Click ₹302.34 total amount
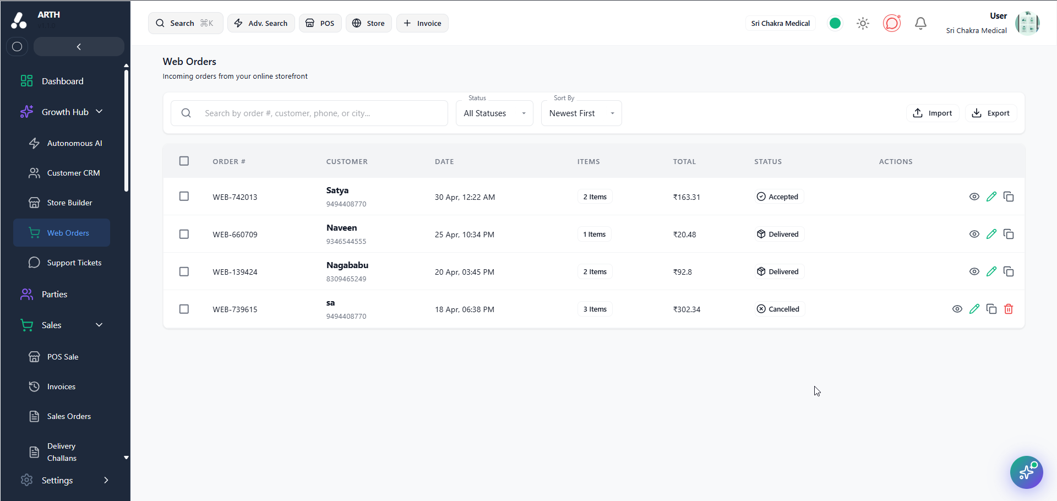Image resolution: width=1057 pixels, height=501 pixels. [x=686, y=309]
